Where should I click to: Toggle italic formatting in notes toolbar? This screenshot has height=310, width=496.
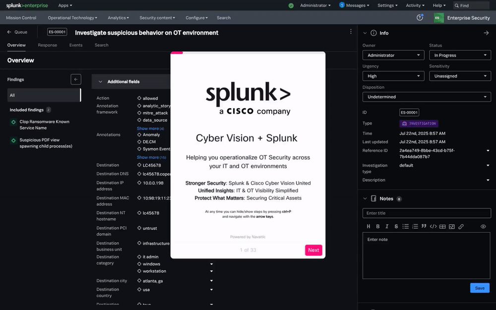pyautogui.click(x=387, y=227)
